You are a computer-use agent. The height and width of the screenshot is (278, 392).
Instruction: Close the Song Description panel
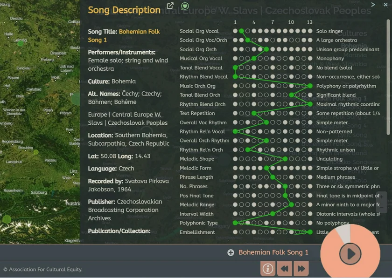tap(385, 5)
